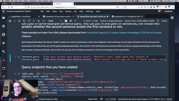Stop the kernel with the square icon

click(39, 21)
